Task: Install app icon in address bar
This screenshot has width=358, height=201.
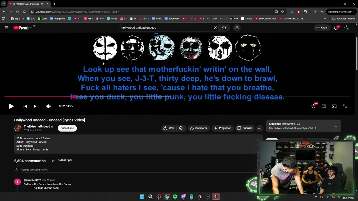Action: pos(276,12)
